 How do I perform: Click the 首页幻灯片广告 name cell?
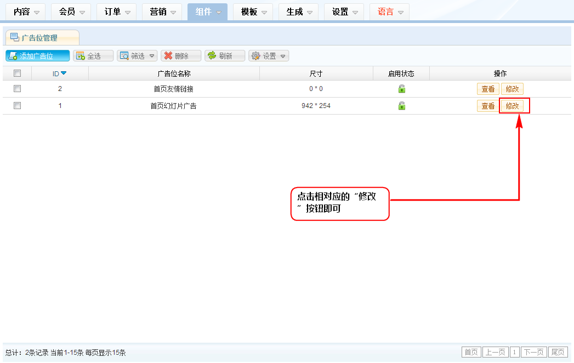(x=173, y=106)
